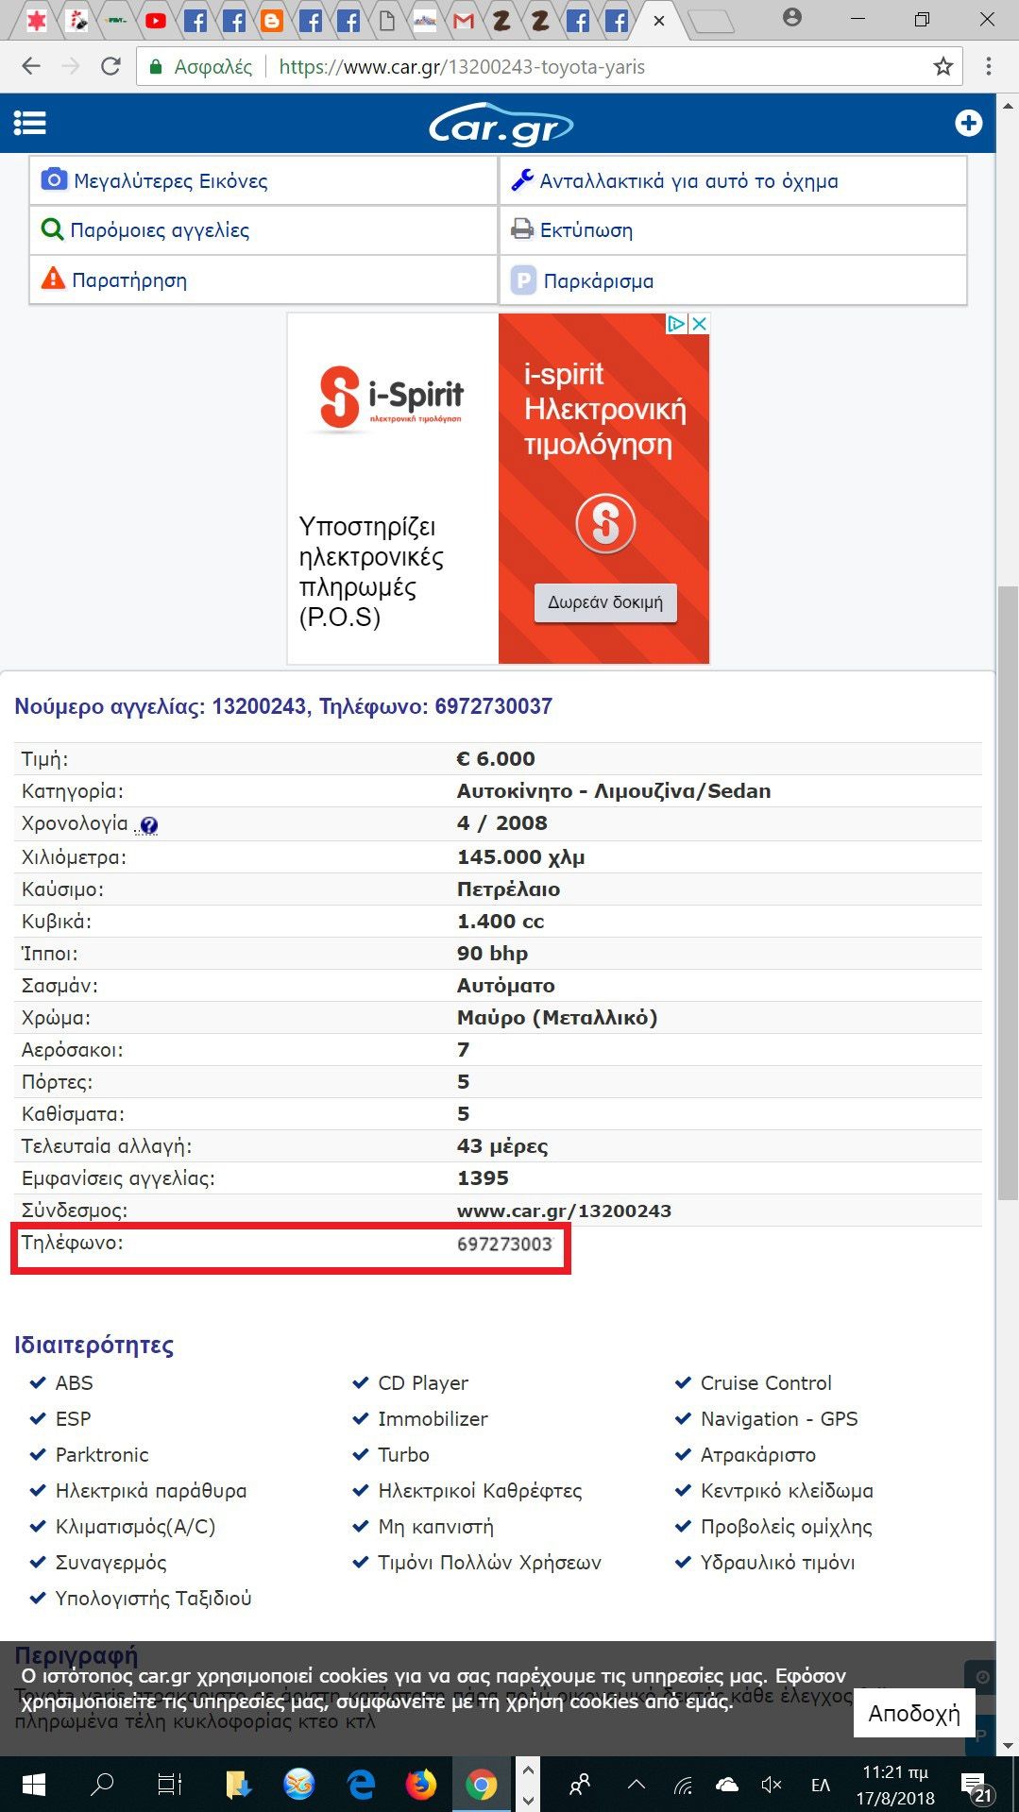This screenshot has width=1019, height=1812.
Task: Open the Action Center notifications icon
Action: pos(976,1787)
